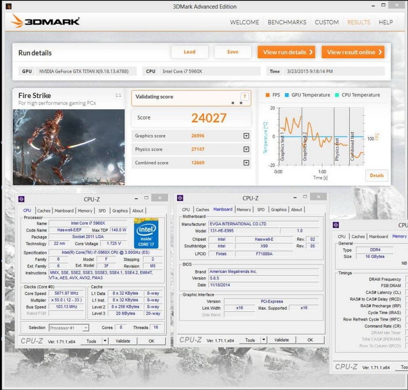Open Caches tab in the middle CPU-Z window
Viewport: 408px width, 390px height.
[x=202, y=210]
